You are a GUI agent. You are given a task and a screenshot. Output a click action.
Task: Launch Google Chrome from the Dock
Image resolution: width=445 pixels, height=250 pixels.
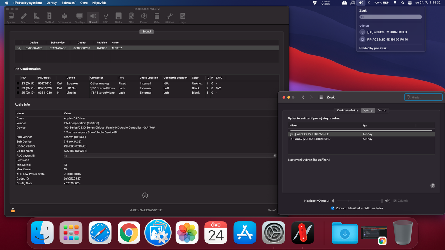tap(129, 232)
